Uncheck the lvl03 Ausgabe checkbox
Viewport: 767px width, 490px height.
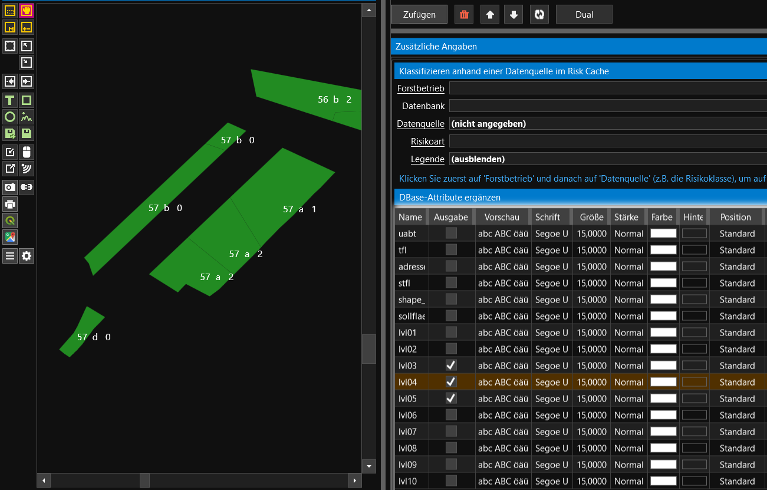(451, 366)
